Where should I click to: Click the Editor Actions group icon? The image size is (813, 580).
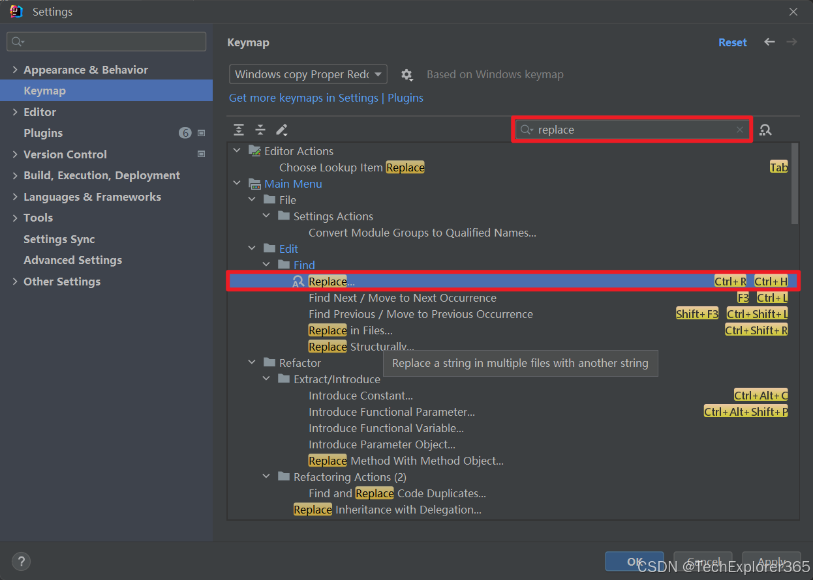pyautogui.click(x=254, y=151)
